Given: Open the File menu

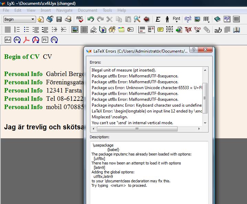Looking at the screenshot, I should point(6,10).
